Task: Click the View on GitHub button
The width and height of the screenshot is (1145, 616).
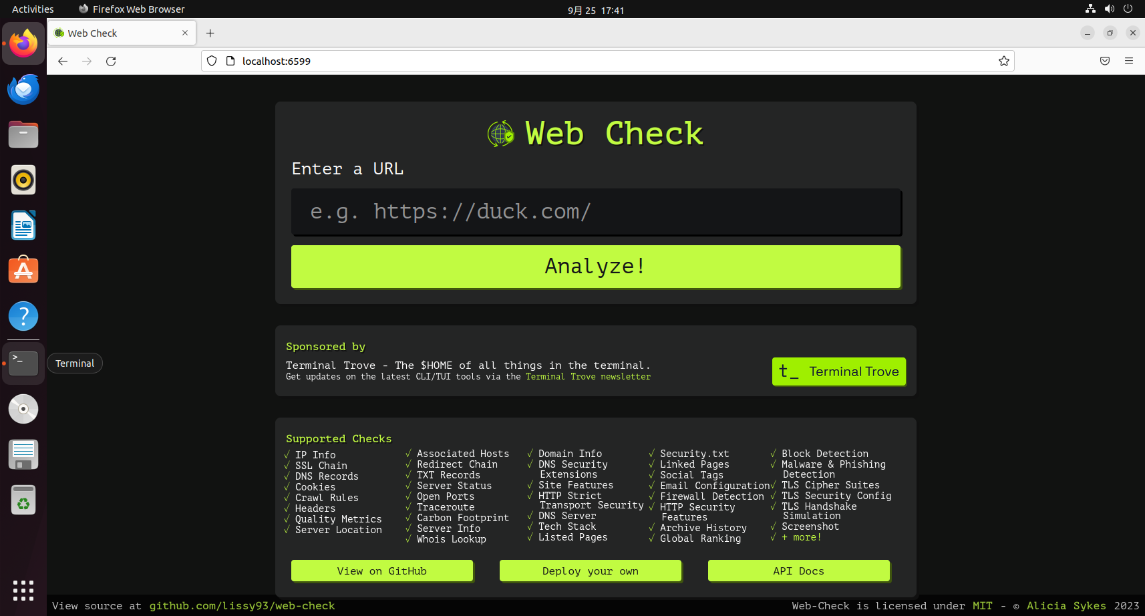Action: (381, 571)
